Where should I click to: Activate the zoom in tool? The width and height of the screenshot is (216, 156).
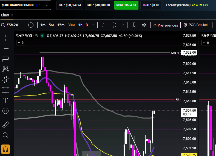5,135
